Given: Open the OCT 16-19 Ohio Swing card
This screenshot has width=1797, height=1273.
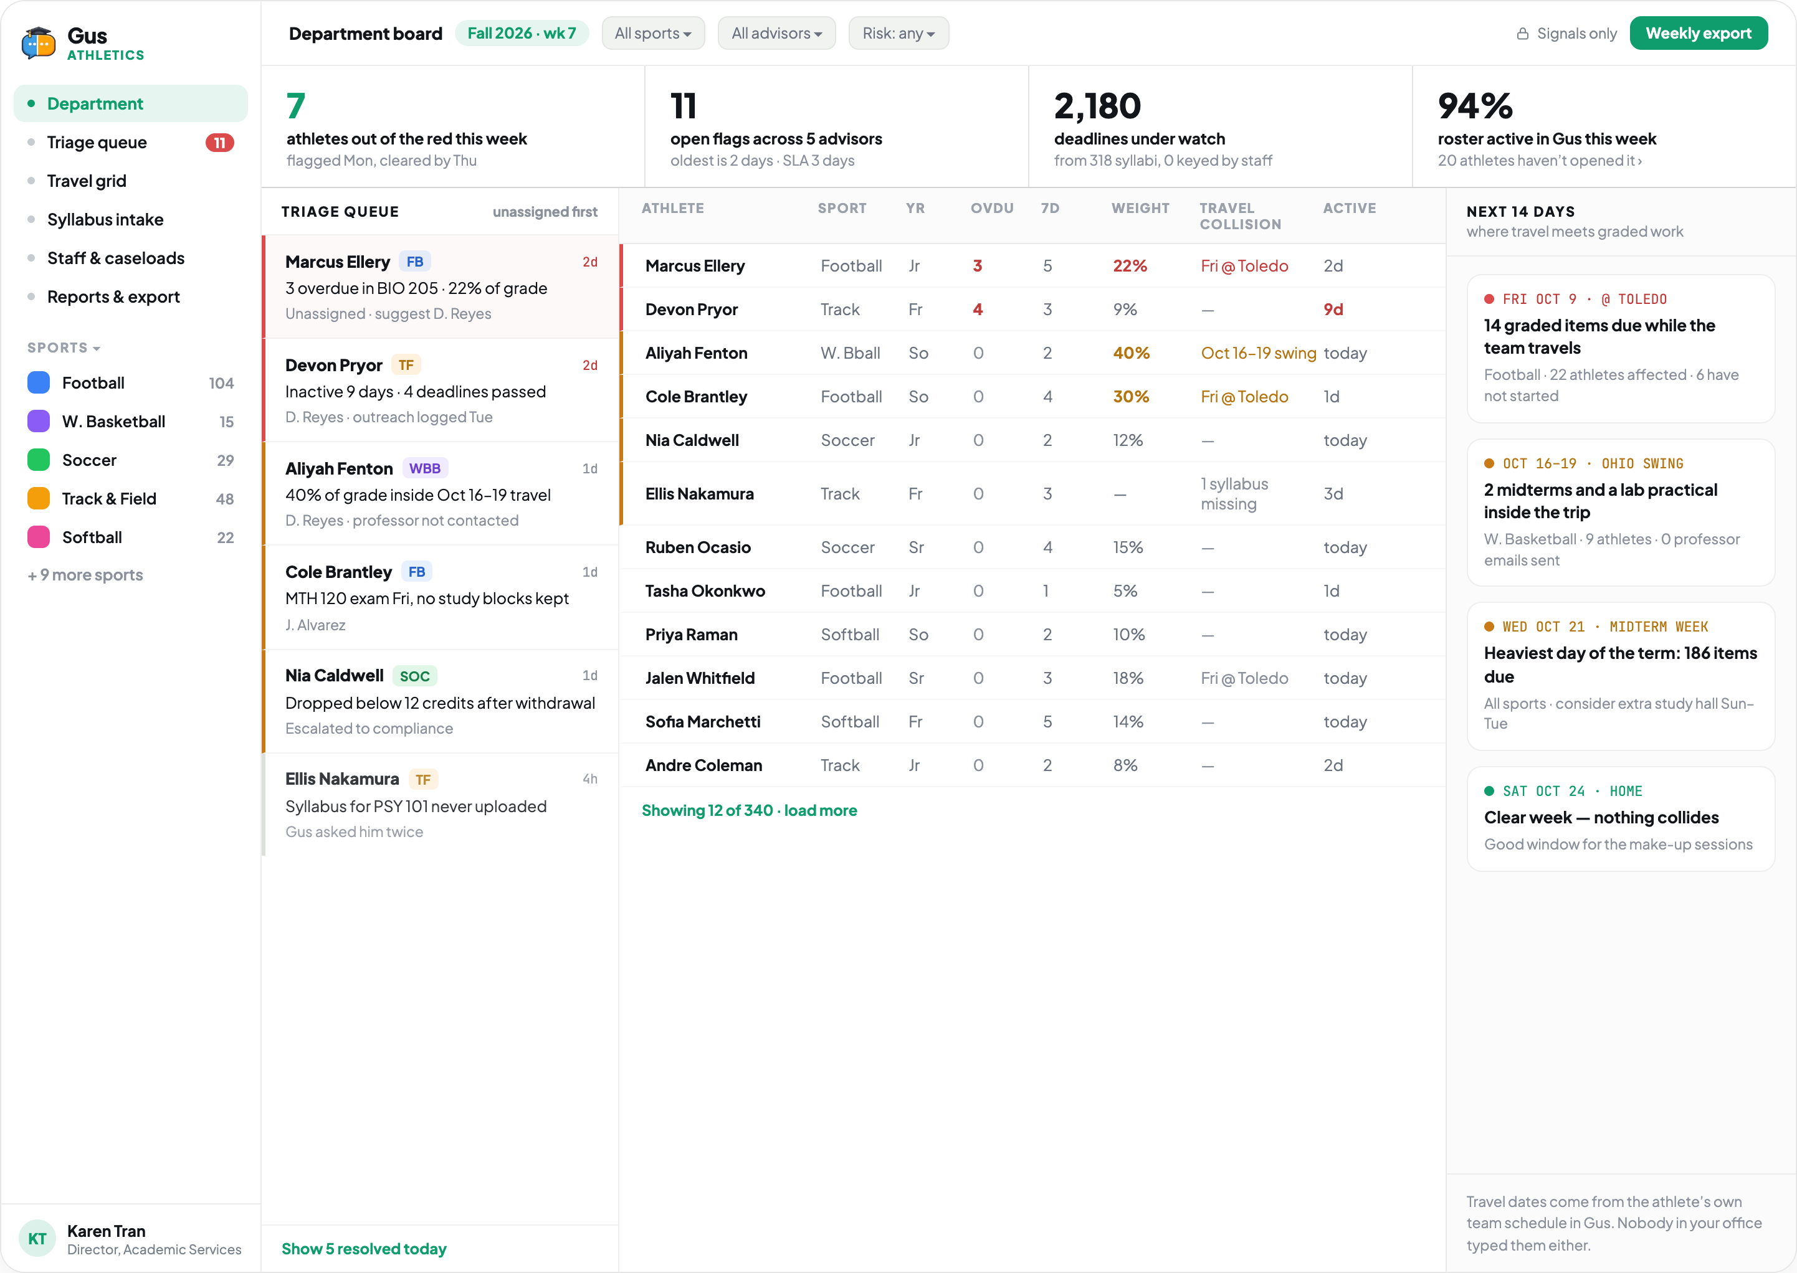Looking at the screenshot, I should (1621, 513).
